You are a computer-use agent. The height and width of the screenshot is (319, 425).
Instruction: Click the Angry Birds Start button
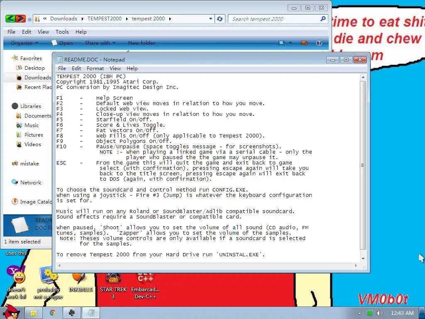(11, 312)
